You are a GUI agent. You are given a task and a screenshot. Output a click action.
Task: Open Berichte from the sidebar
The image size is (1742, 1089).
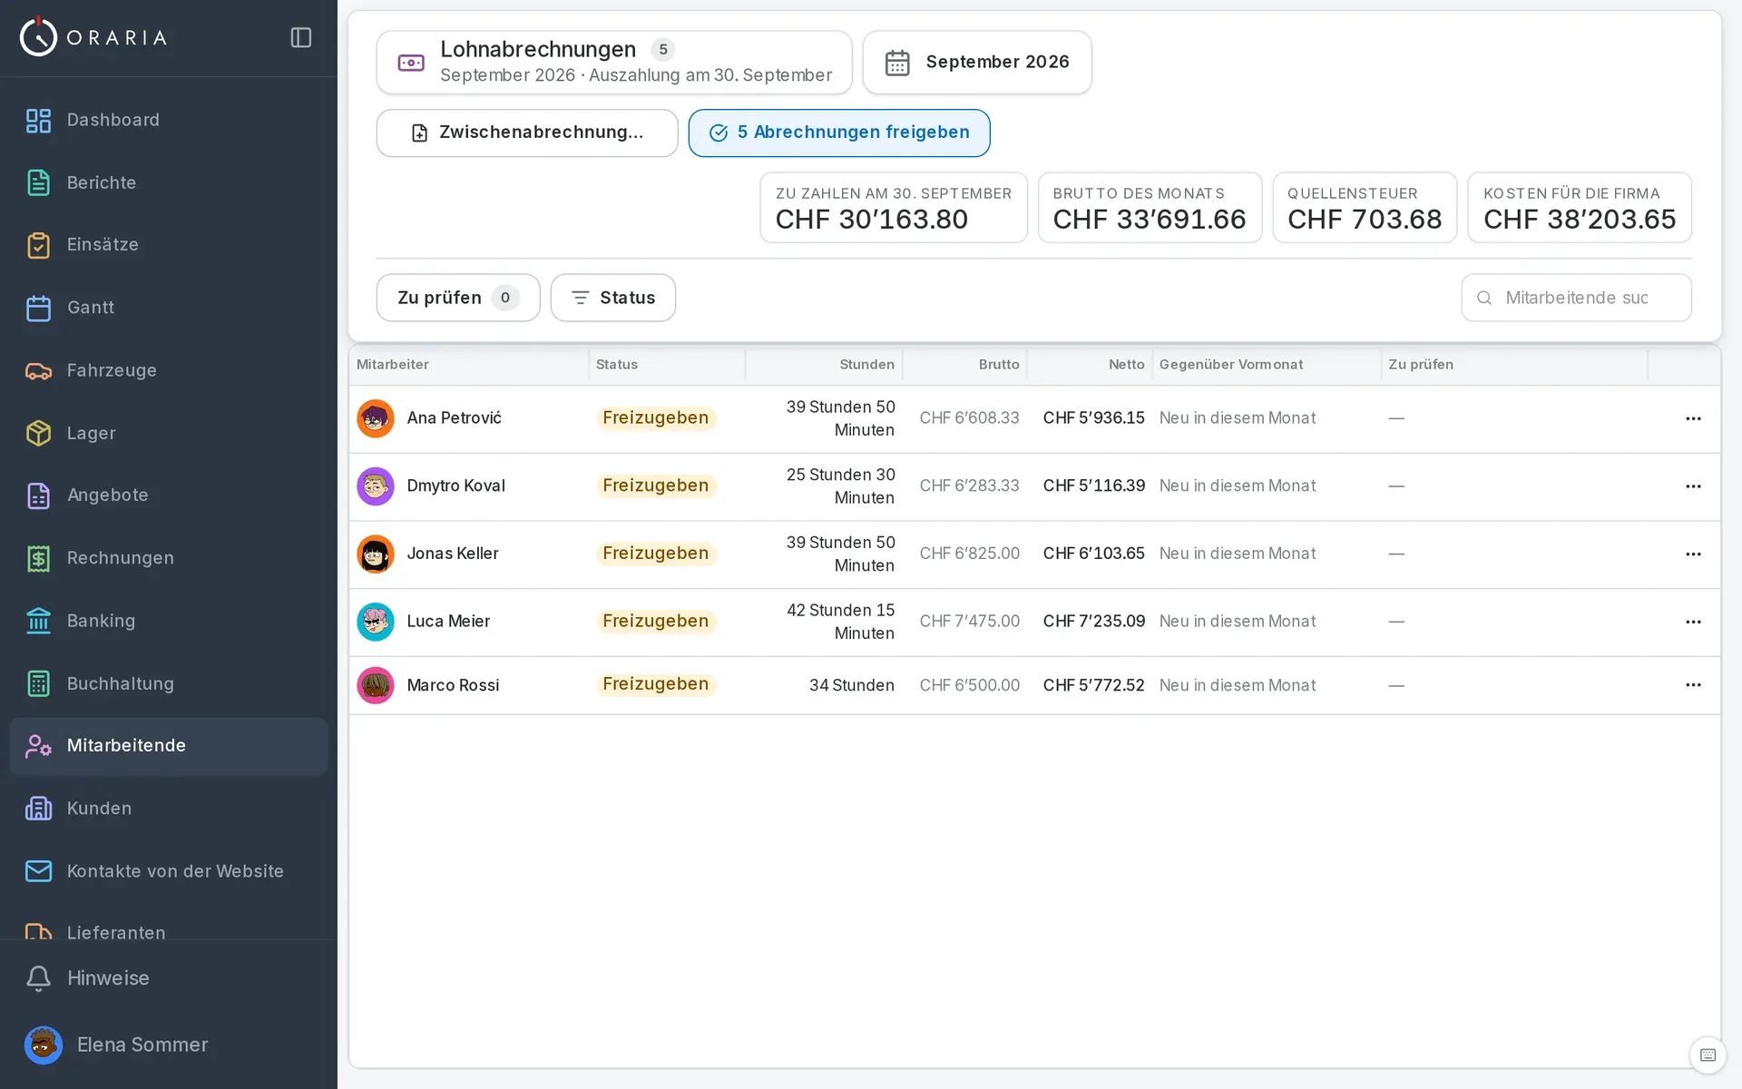[168, 182]
